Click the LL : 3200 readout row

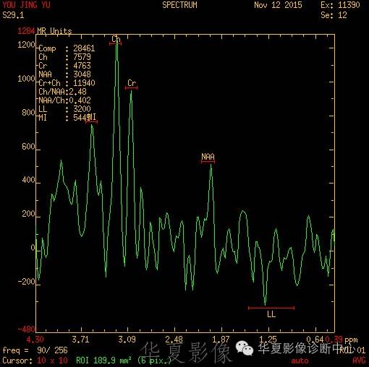pyautogui.click(x=64, y=109)
